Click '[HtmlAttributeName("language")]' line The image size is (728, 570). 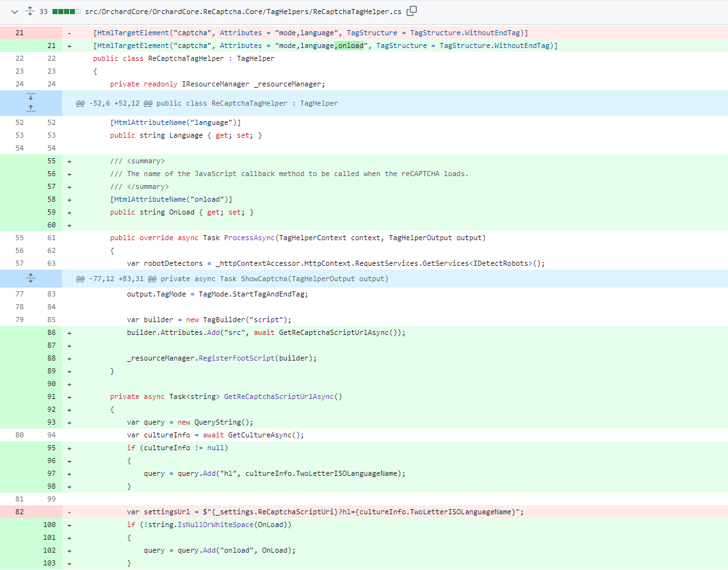click(x=175, y=122)
